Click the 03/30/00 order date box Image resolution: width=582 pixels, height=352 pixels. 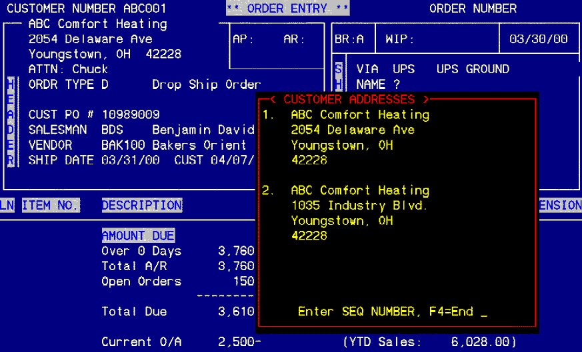tap(538, 39)
